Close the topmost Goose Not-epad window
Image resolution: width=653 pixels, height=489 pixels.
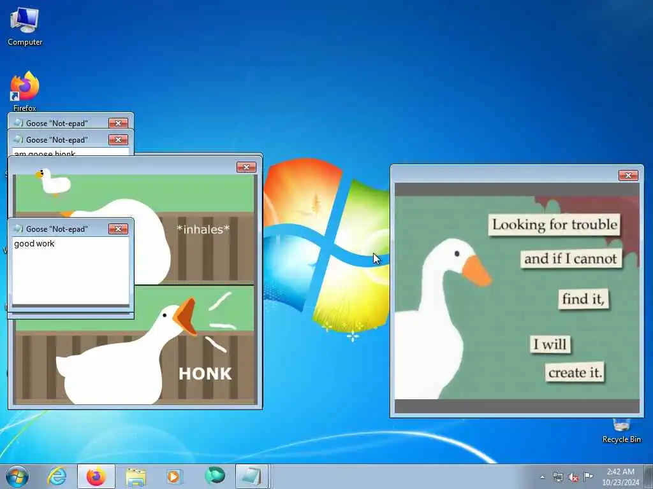point(118,123)
